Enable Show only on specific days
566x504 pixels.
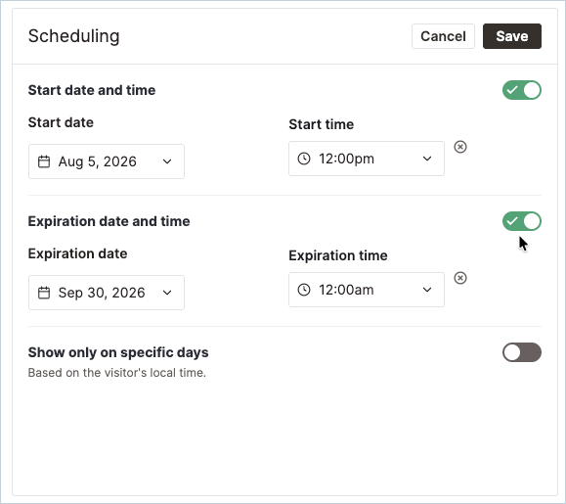[522, 352]
